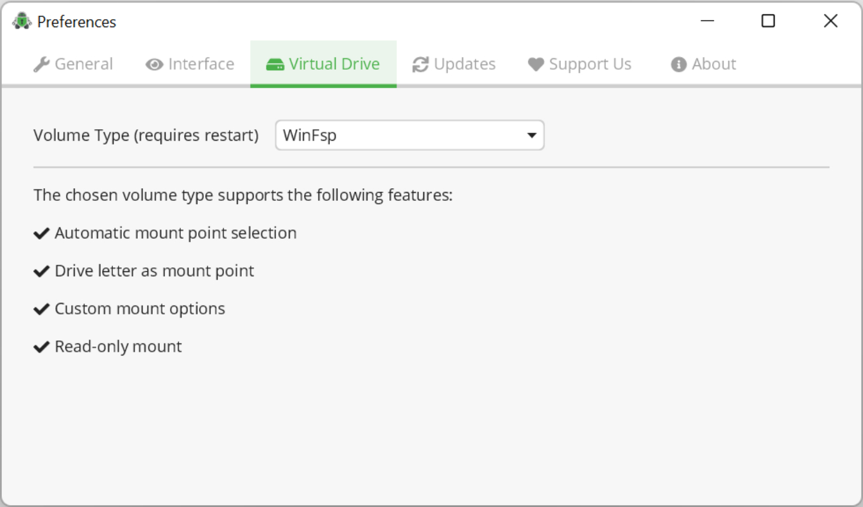This screenshot has width=863, height=507.
Task: Click the eye icon beside Interface
Action: (x=154, y=65)
